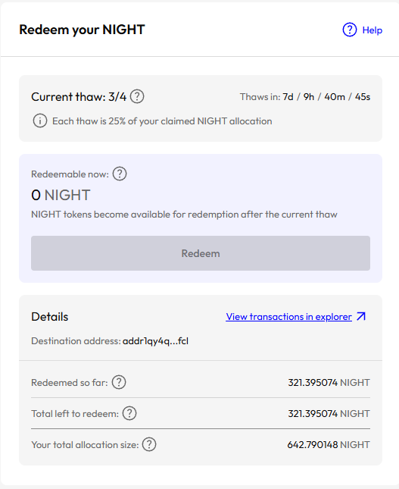This screenshot has height=489, width=399.
Task: Click the 642.790148 NIGHT allocation value
Action: click(x=329, y=445)
